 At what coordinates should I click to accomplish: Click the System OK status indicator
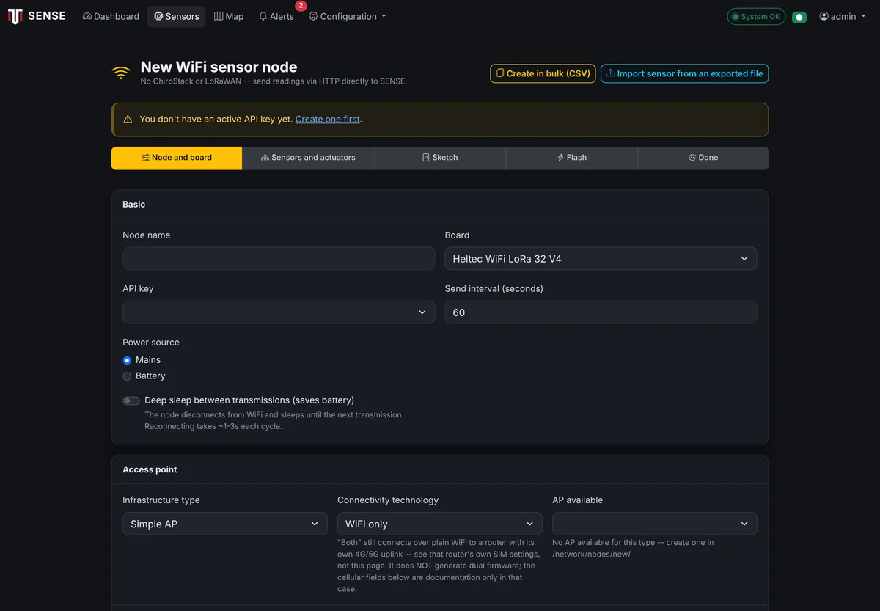point(756,16)
